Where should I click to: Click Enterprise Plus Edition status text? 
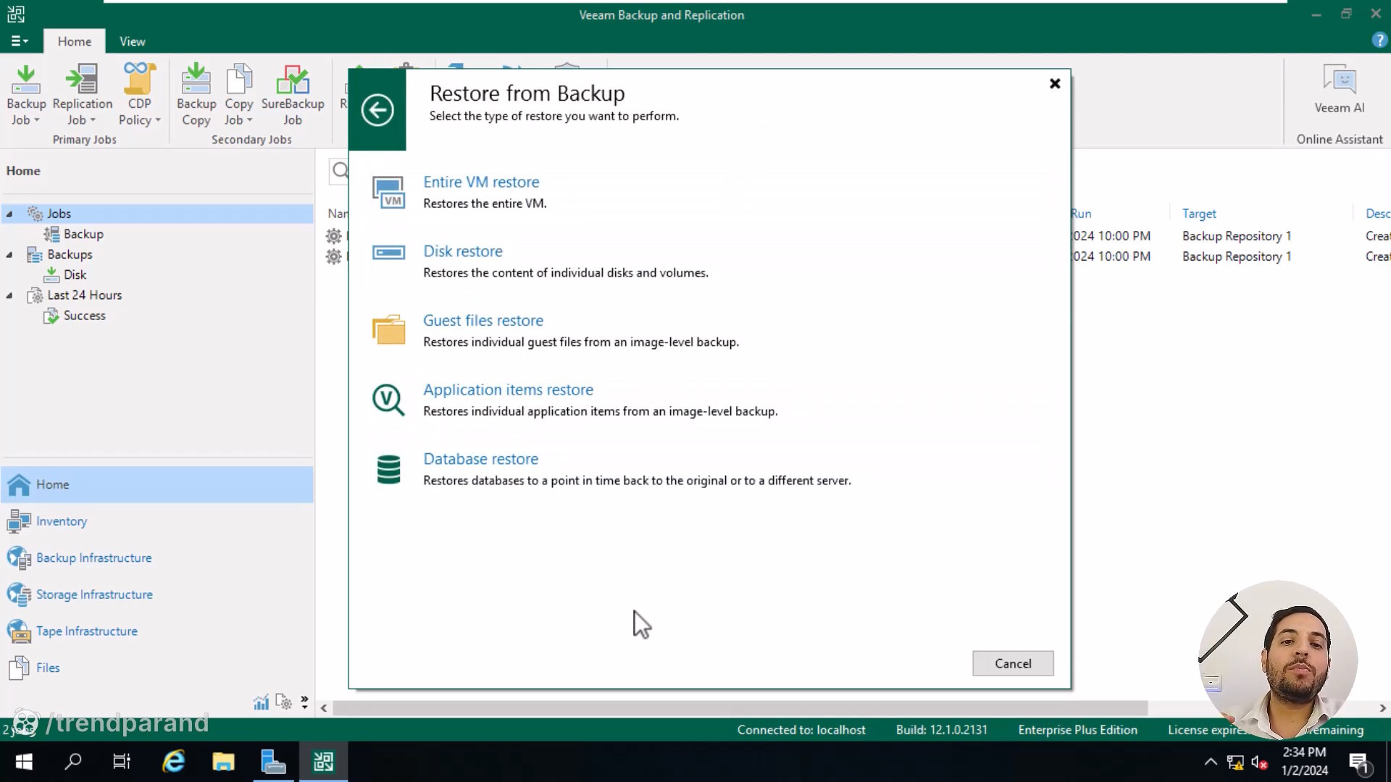coord(1077,730)
